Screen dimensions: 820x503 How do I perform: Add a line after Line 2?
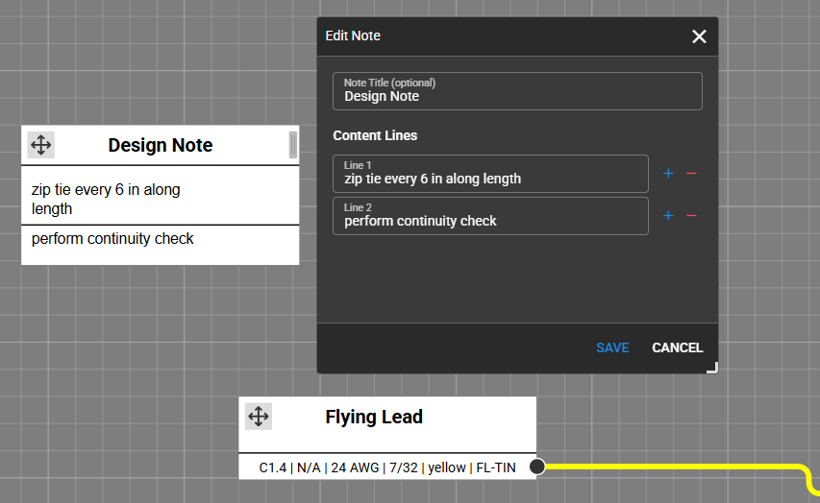click(x=668, y=216)
